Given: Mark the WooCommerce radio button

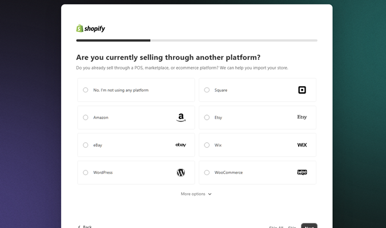Looking at the screenshot, I should click(207, 173).
